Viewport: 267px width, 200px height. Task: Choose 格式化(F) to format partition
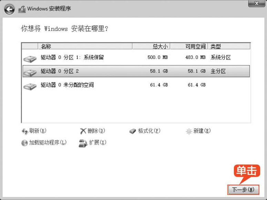(x=149, y=131)
